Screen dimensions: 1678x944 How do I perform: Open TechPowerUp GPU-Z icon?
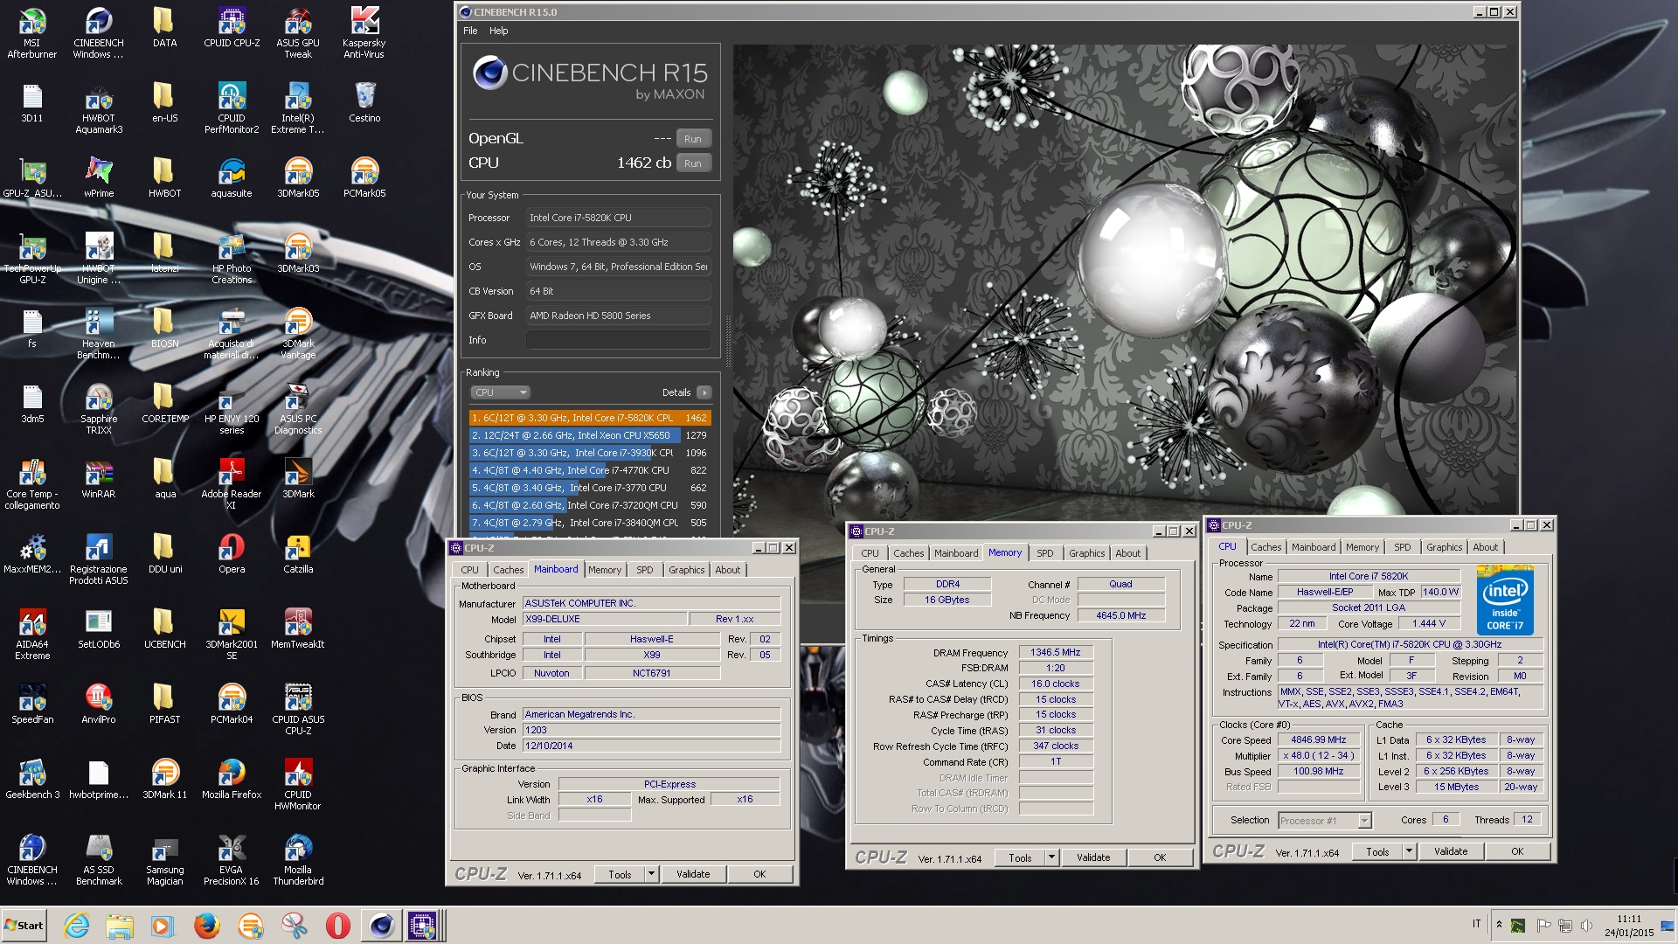coord(32,258)
